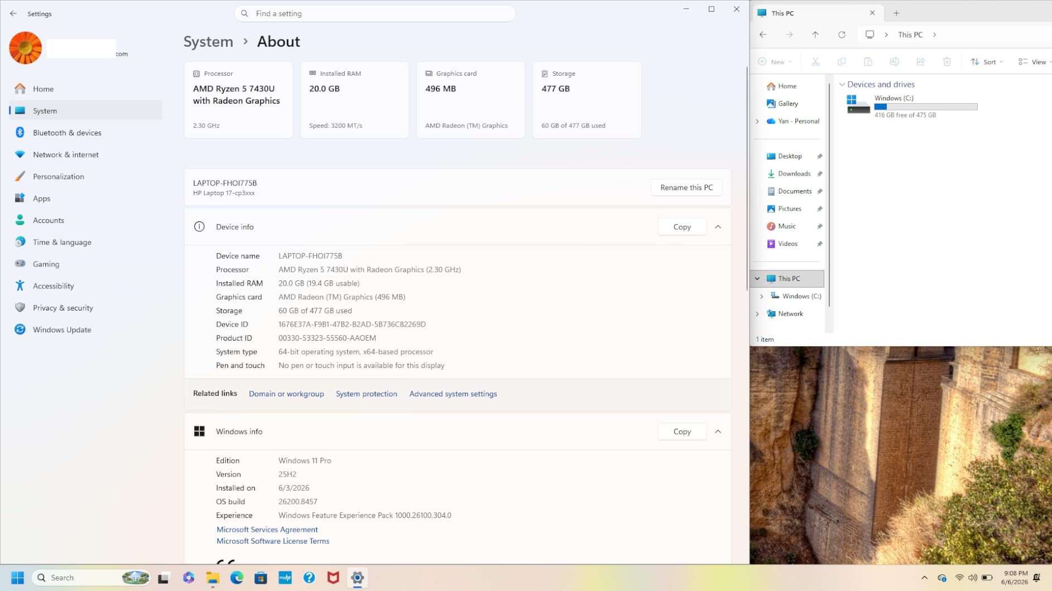Click the address bar chevron after This PC
This screenshot has height=591, width=1052.
coord(935,35)
